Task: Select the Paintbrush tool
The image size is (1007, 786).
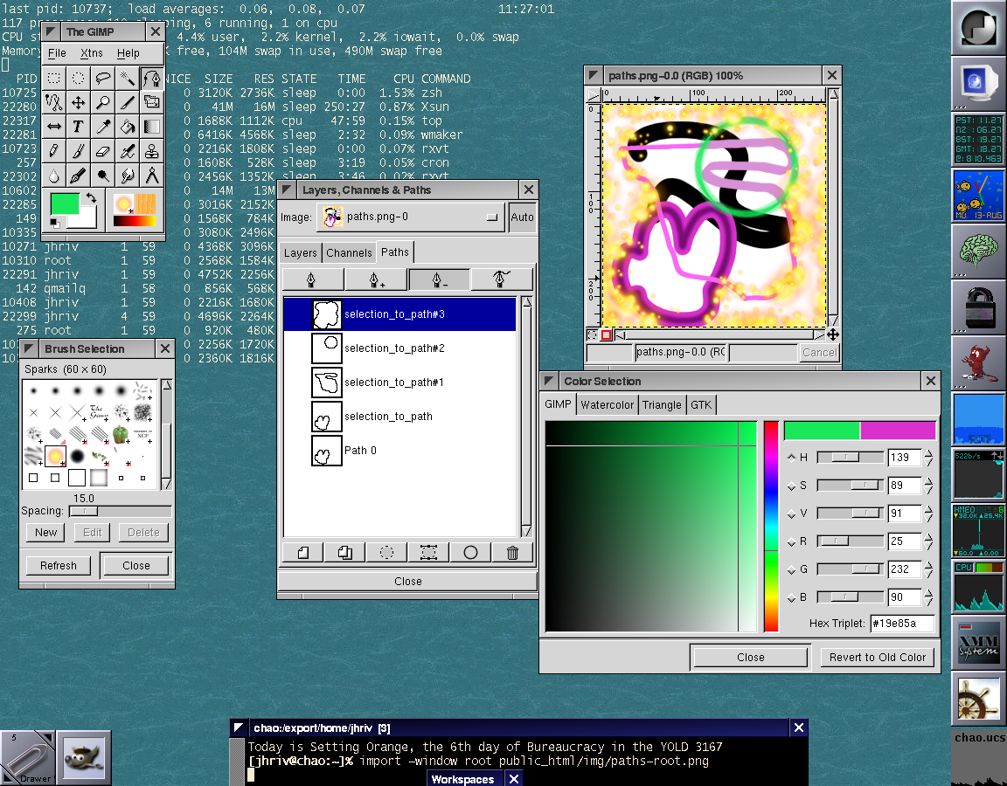Action: [x=79, y=151]
